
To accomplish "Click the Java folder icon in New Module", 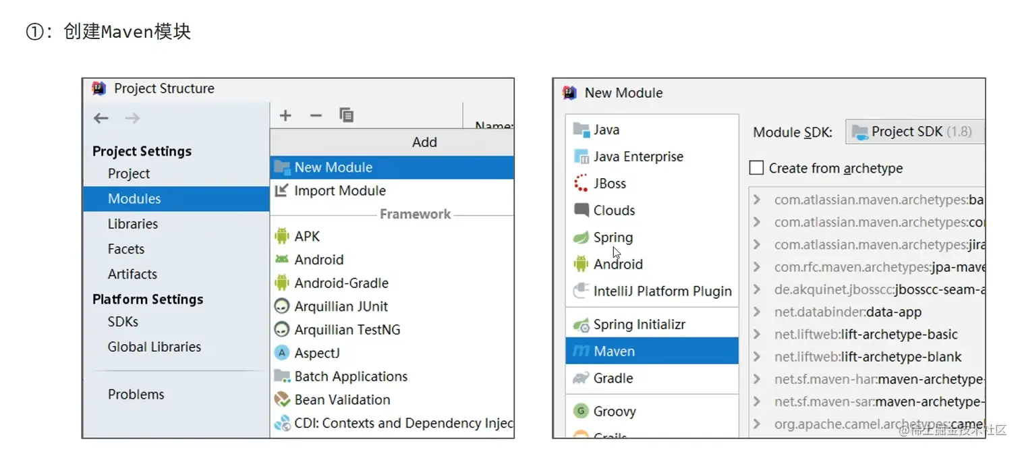I will 581,130.
